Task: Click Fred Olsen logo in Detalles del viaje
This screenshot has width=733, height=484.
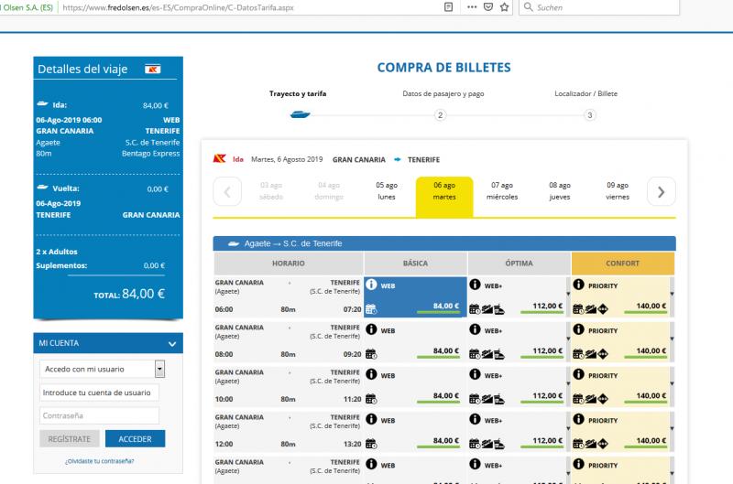Action: (152, 69)
